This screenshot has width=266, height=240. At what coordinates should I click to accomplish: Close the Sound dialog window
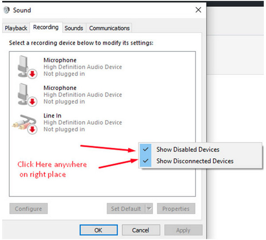198,10
